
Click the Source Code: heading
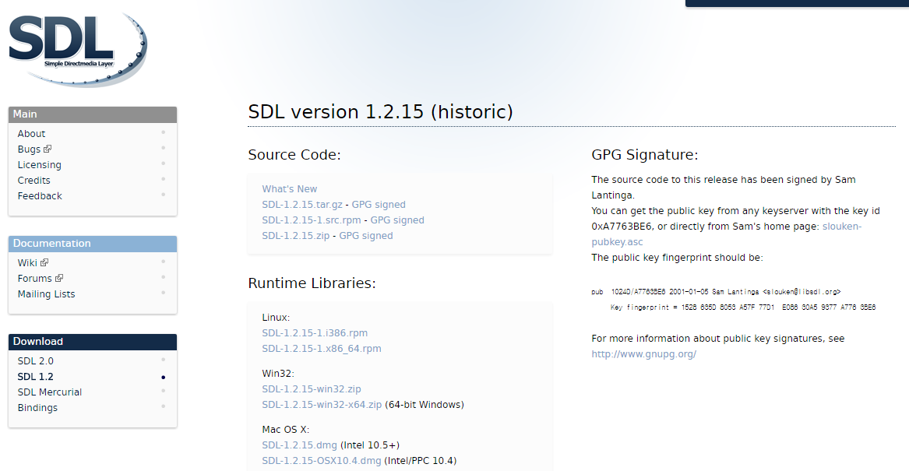click(x=294, y=155)
